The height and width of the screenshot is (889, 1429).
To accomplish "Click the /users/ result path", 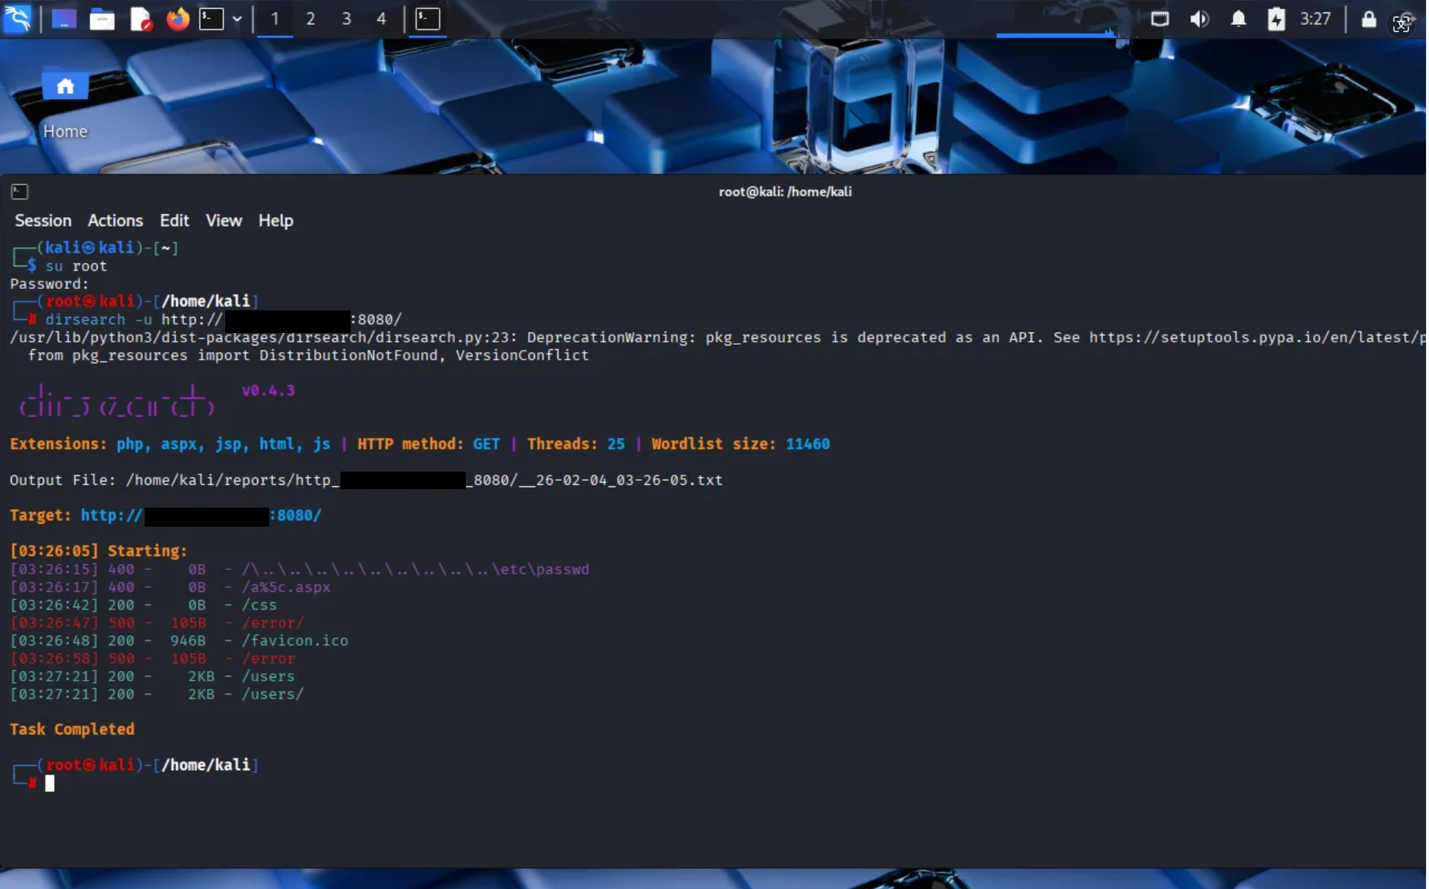I will 272,695.
